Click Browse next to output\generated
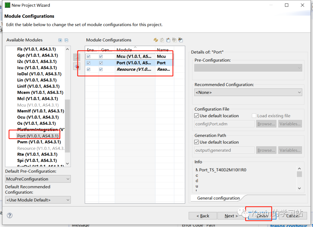 click(266, 150)
